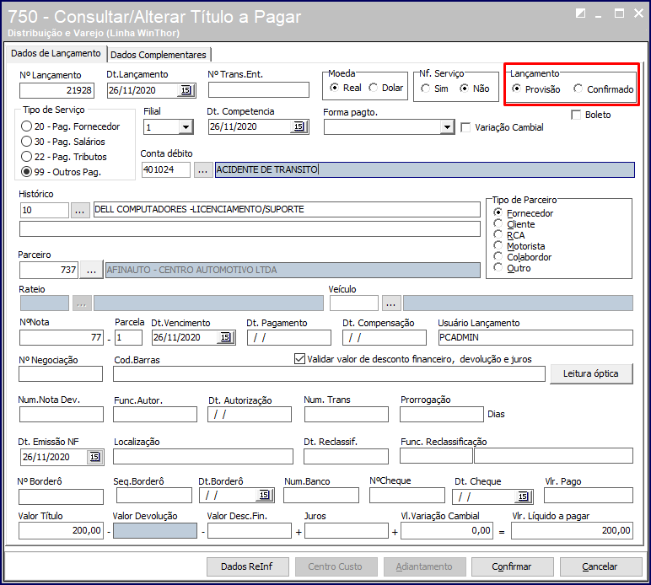This screenshot has height=585, width=651.
Task: Expand the Forma pagto. dropdown
Action: point(447,127)
